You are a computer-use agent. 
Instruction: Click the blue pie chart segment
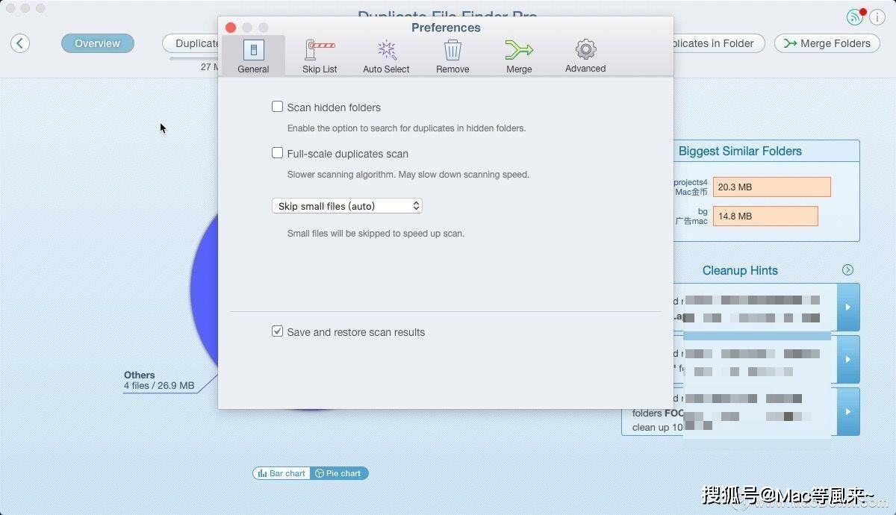click(x=203, y=291)
